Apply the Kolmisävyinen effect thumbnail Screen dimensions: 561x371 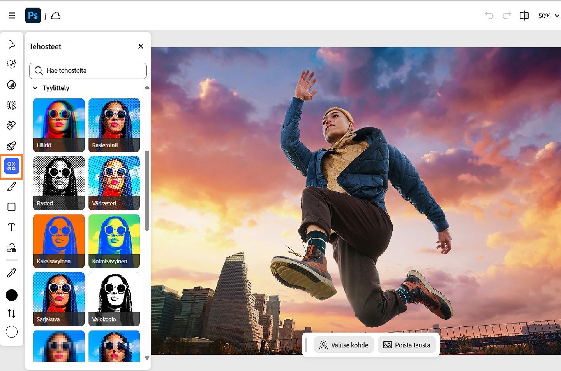pos(114,241)
